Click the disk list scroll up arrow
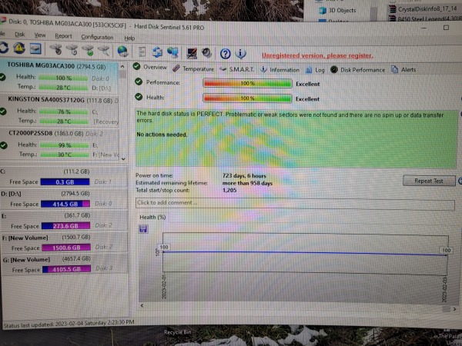 pos(122,66)
